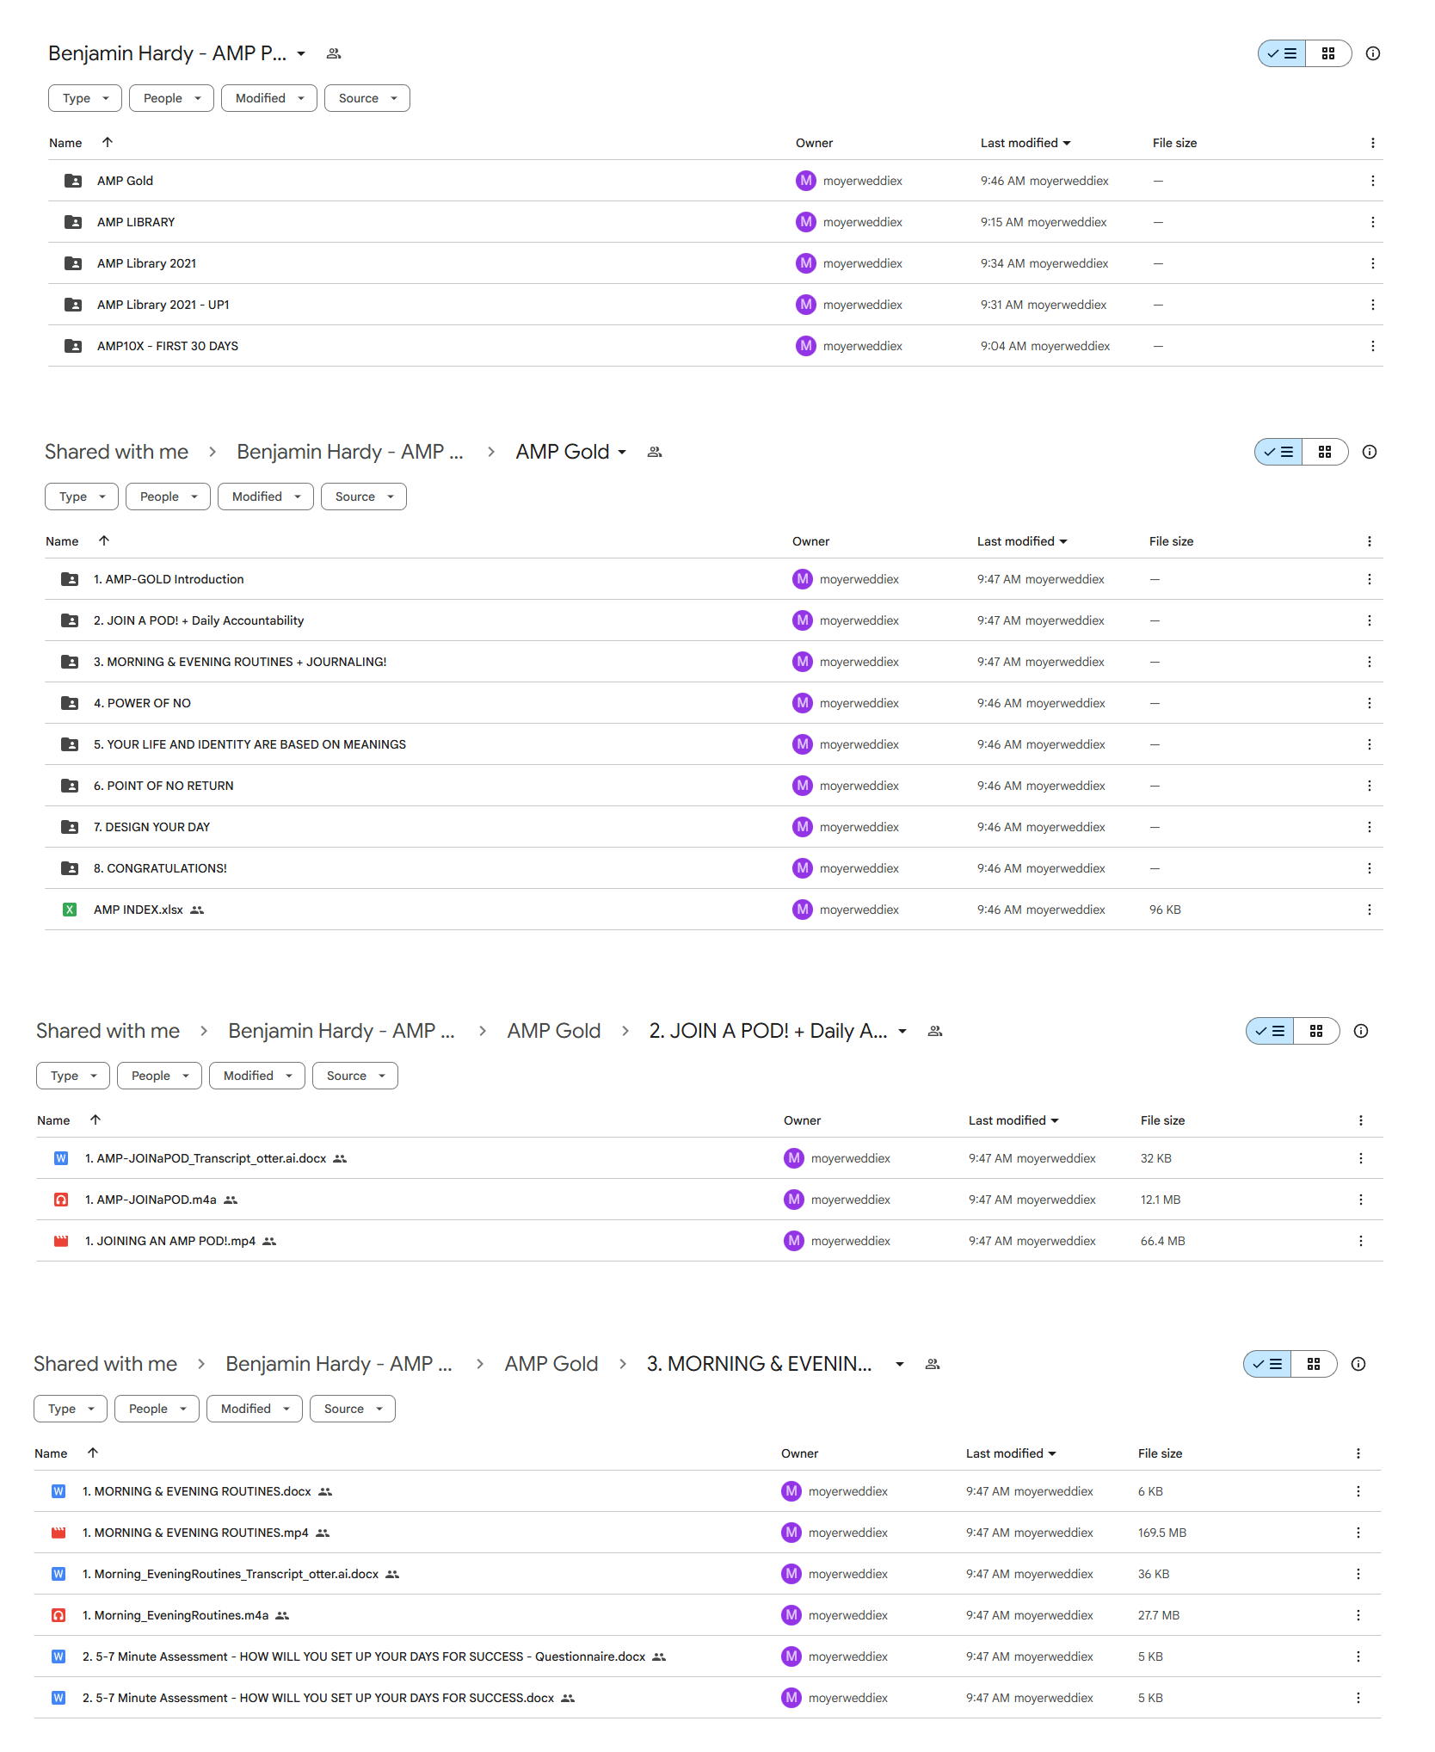Open more actions for MORNING & EVENING ROUTINES.docx
This screenshot has height=1752, width=1435.
pyautogui.click(x=1358, y=1491)
